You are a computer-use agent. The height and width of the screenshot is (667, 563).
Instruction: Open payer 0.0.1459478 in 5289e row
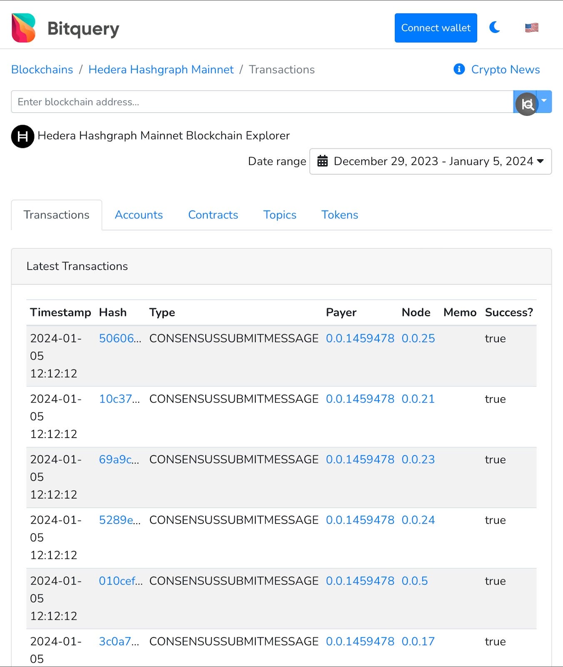(x=360, y=520)
